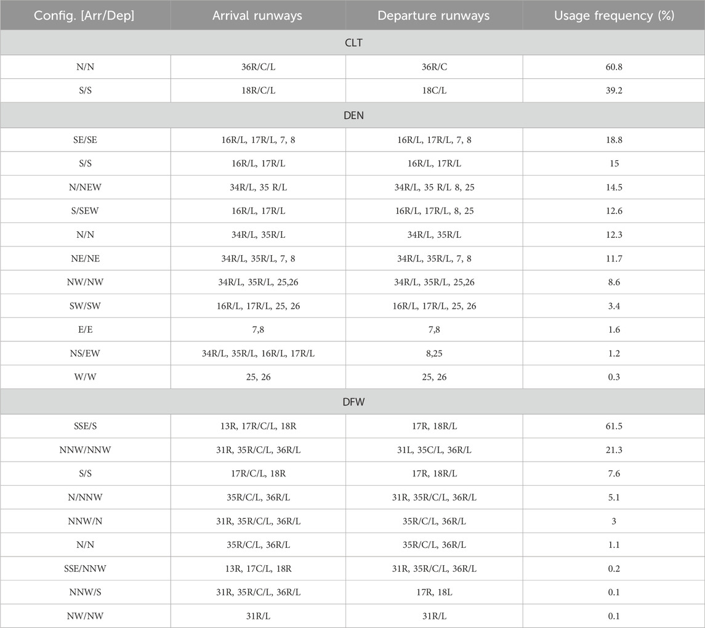Select the 17R, 18L departure runways cell
This screenshot has width=705, height=628.
[x=434, y=592]
